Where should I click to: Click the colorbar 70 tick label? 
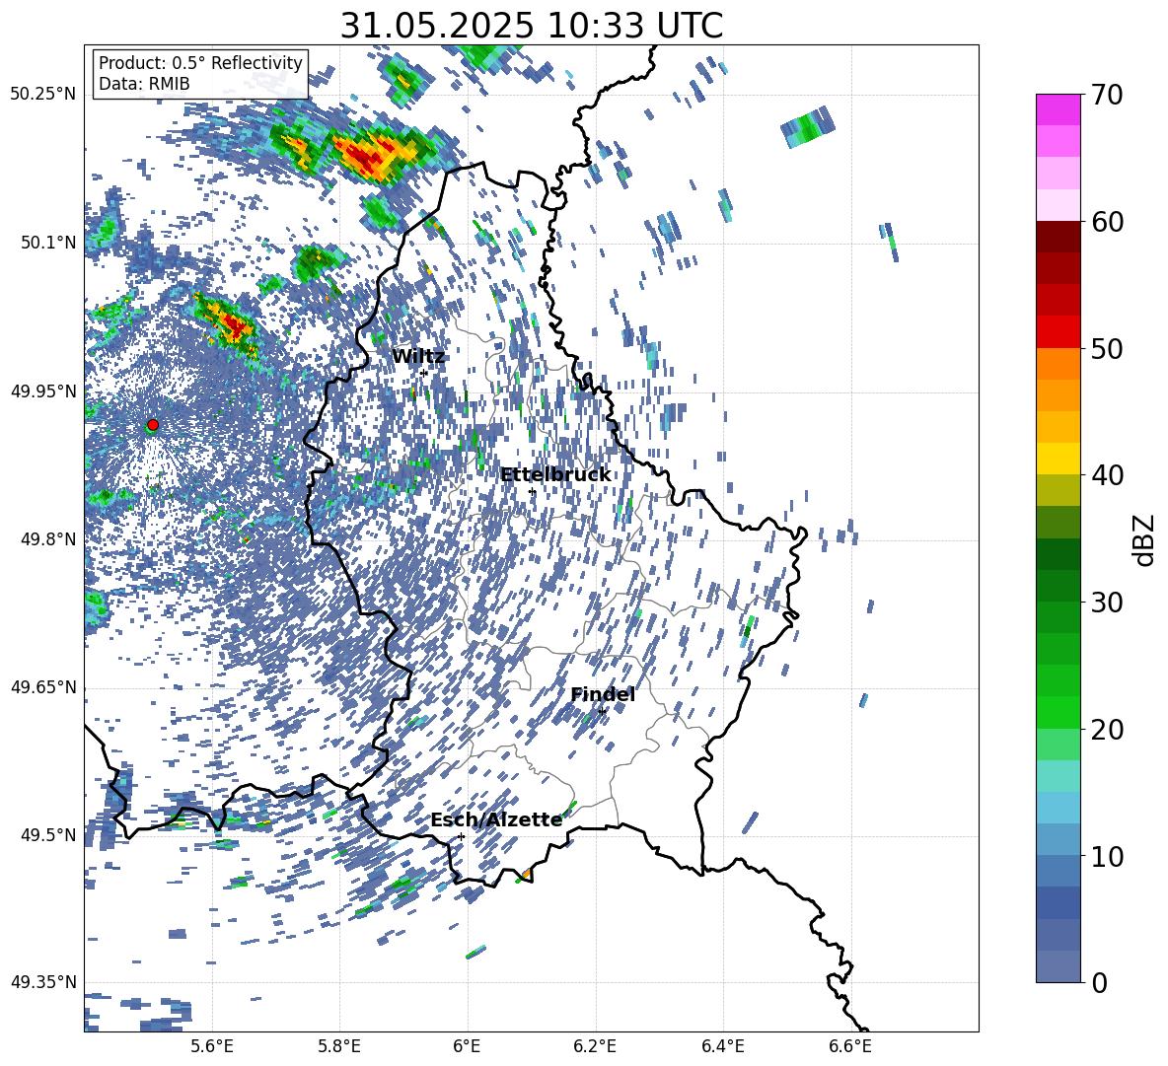pyautogui.click(x=1108, y=95)
